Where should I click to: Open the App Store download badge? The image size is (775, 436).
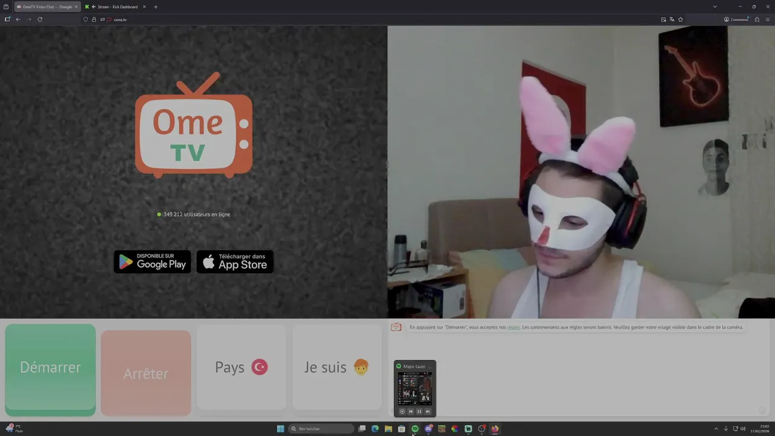click(x=235, y=262)
